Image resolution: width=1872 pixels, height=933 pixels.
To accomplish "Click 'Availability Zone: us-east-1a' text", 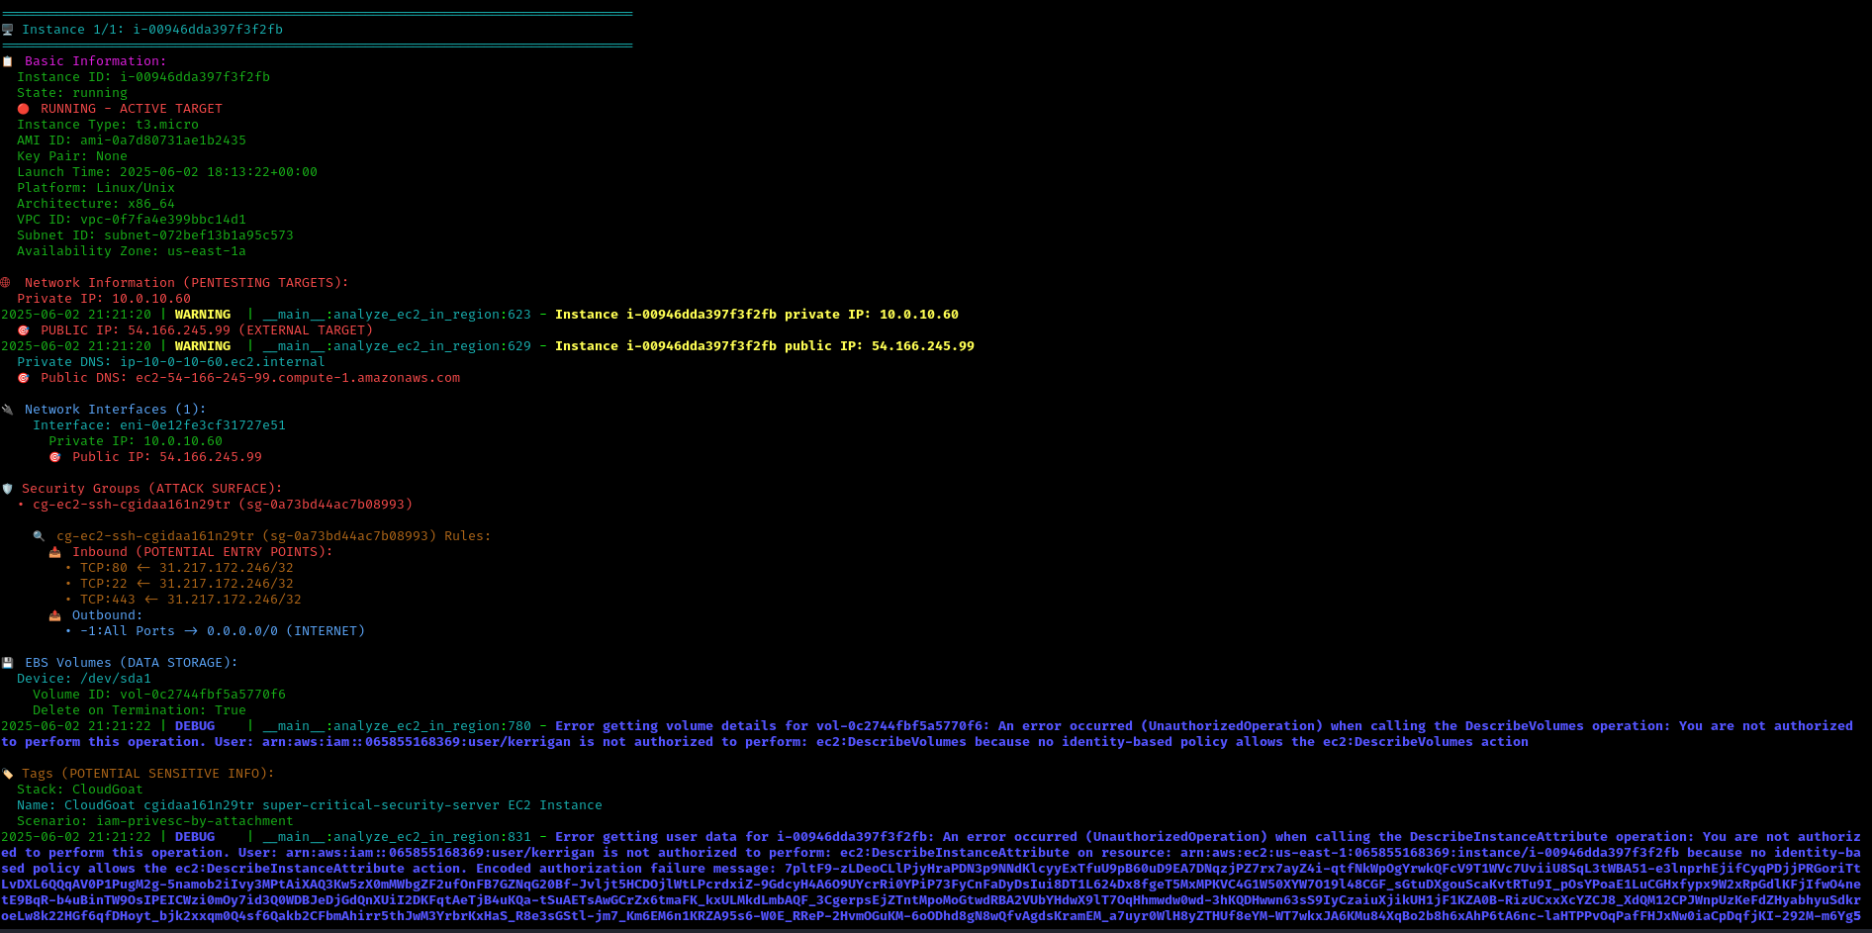I will click(132, 251).
